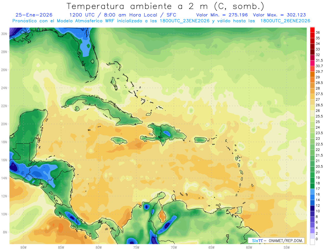
Task: Click the 60W longitude label
Action: 249,247
